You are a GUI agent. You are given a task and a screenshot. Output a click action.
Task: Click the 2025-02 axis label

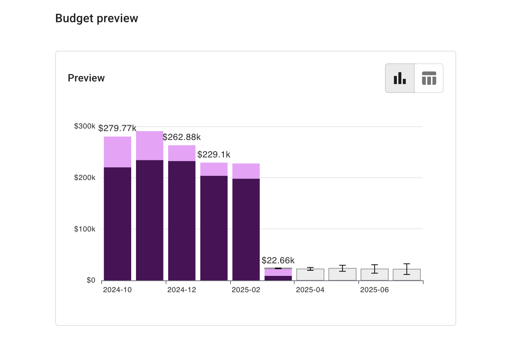pos(246,290)
